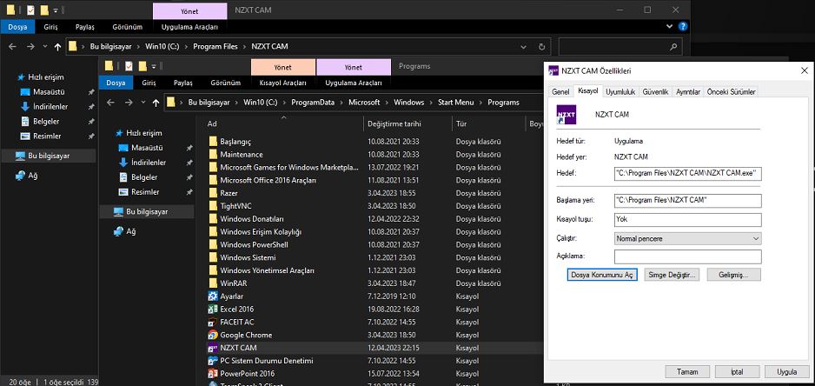Viewport: 815px width, 386px height.
Task: Expand address history dropdown in the NZXT CAM window
Action: (524, 46)
